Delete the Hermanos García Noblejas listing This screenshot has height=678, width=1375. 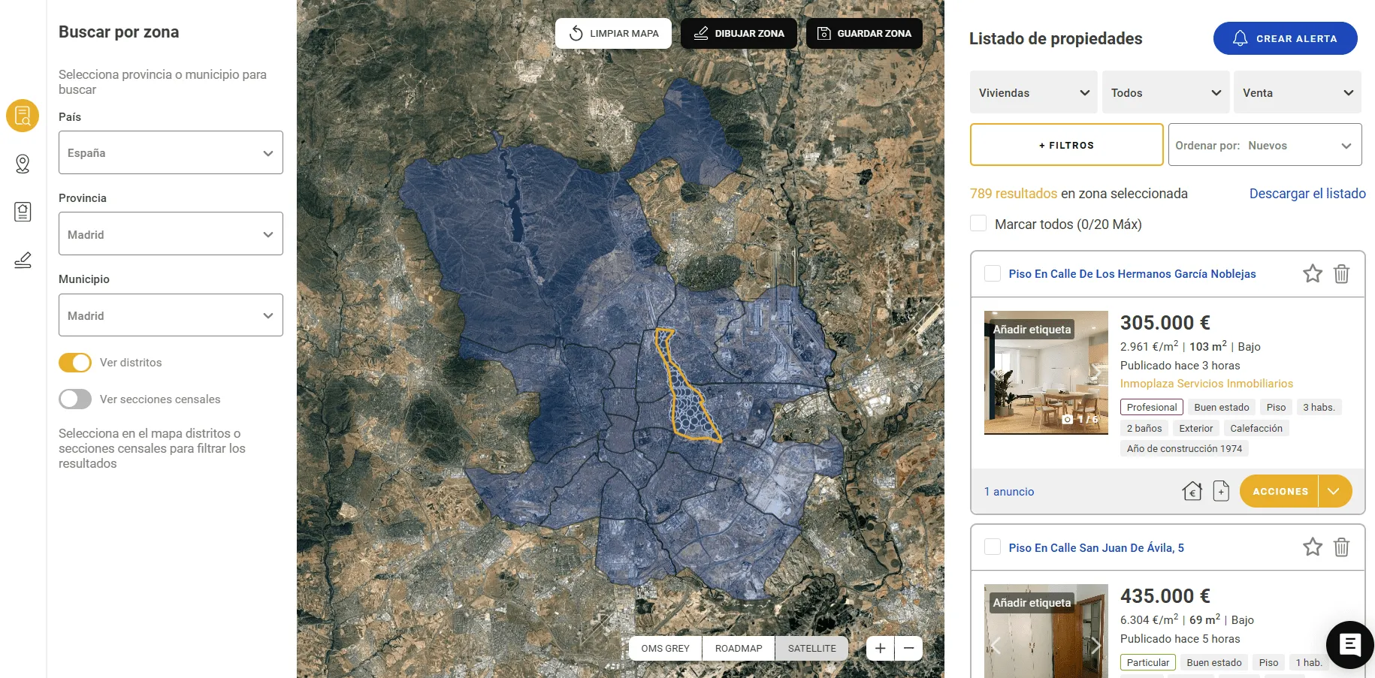(1341, 273)
